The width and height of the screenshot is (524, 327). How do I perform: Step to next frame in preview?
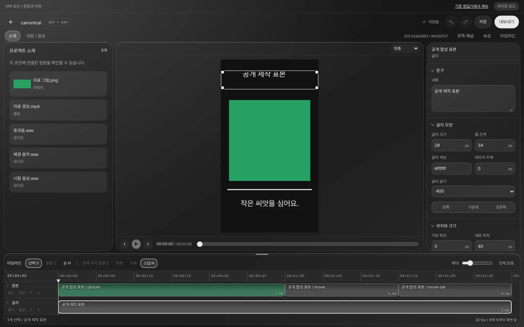(148, 244)
